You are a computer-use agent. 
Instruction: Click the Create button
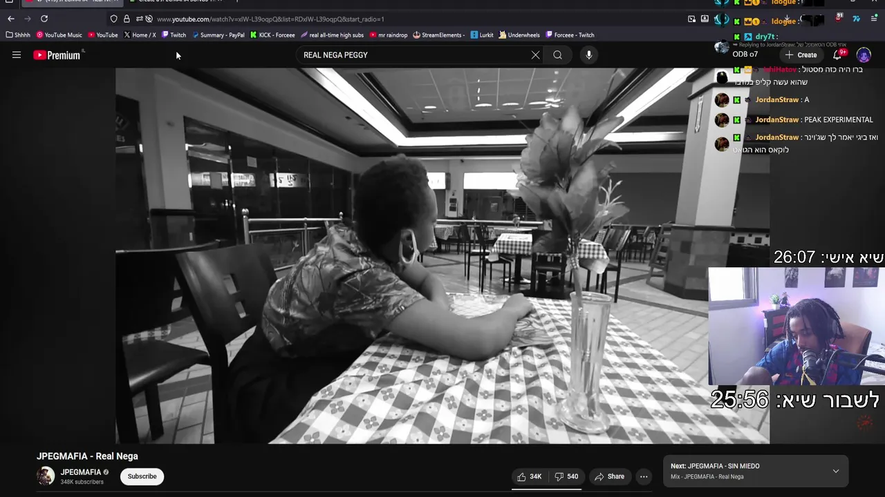pyautogui.click(x=801, y=55)
